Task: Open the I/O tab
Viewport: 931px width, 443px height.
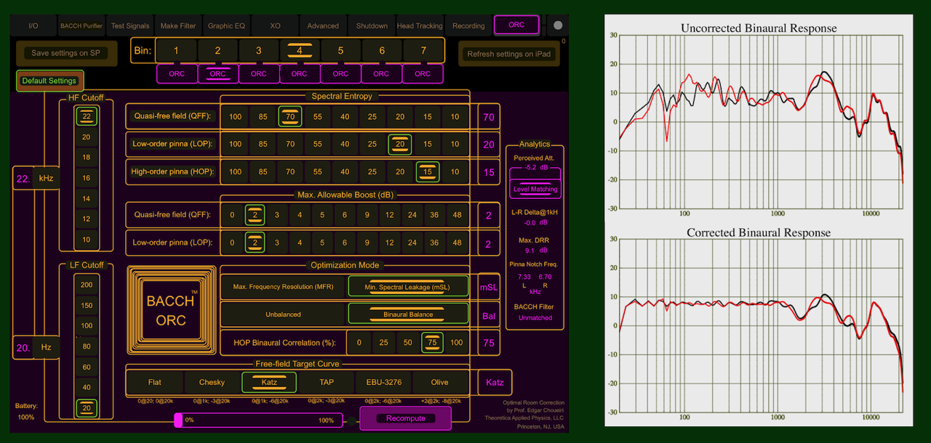Action: coord(33,25)
